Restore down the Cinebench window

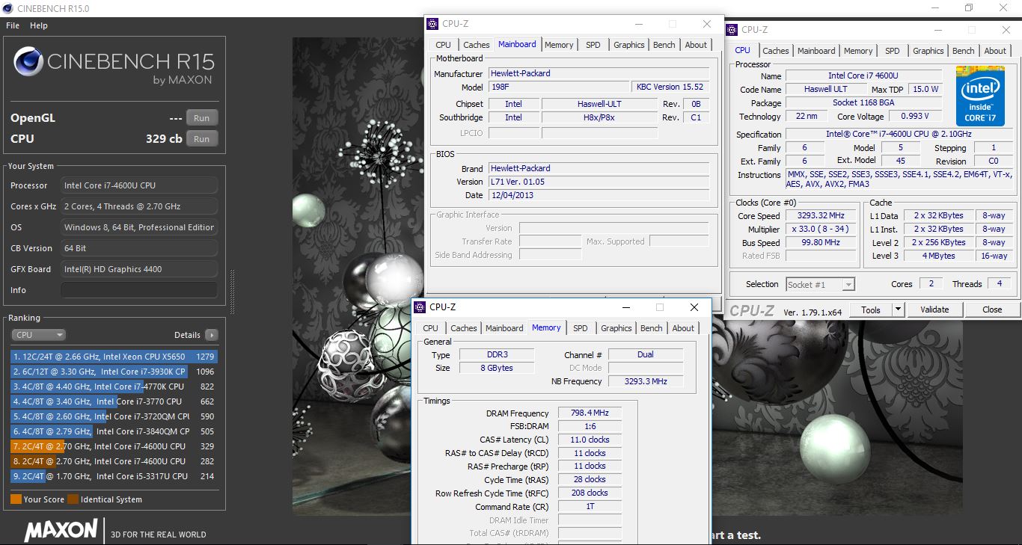[x=969, y=7]
